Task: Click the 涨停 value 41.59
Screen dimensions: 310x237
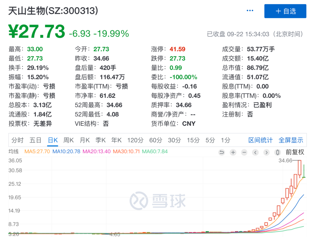Action: [178, 49]
